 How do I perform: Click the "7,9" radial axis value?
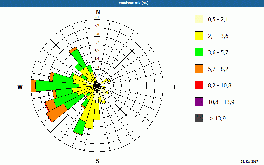pyautogui.click(x=97, y=25)
